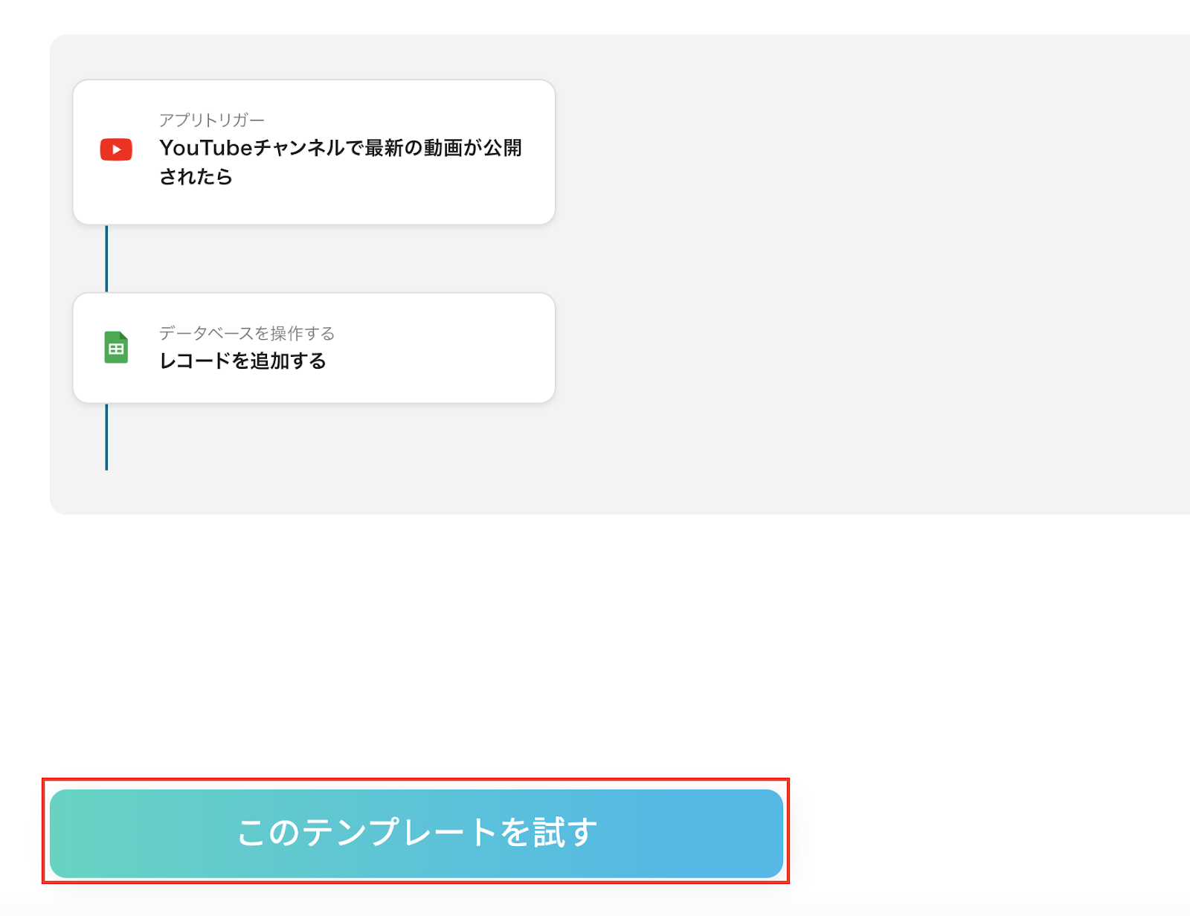Click the white play triangle in YouTube logo
The width and height of the screenshot is (1190, 916).
tap(117, 149)
